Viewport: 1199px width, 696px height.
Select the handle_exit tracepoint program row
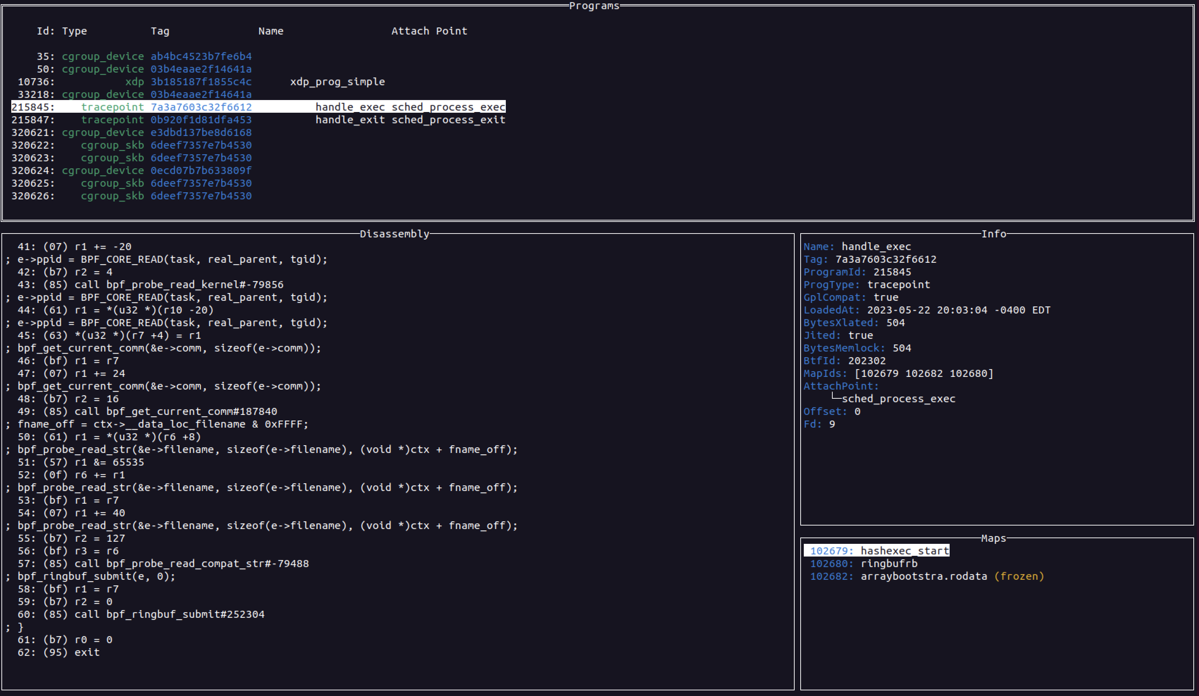click(x=258, y=120)
